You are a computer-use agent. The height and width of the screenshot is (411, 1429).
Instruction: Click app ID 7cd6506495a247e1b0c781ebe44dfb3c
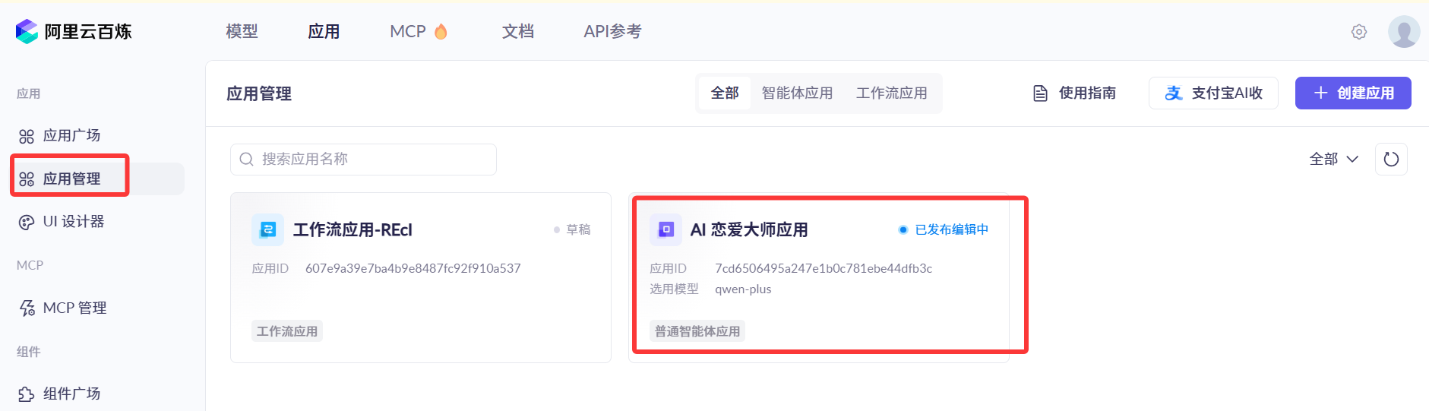(x=824, y=268)
